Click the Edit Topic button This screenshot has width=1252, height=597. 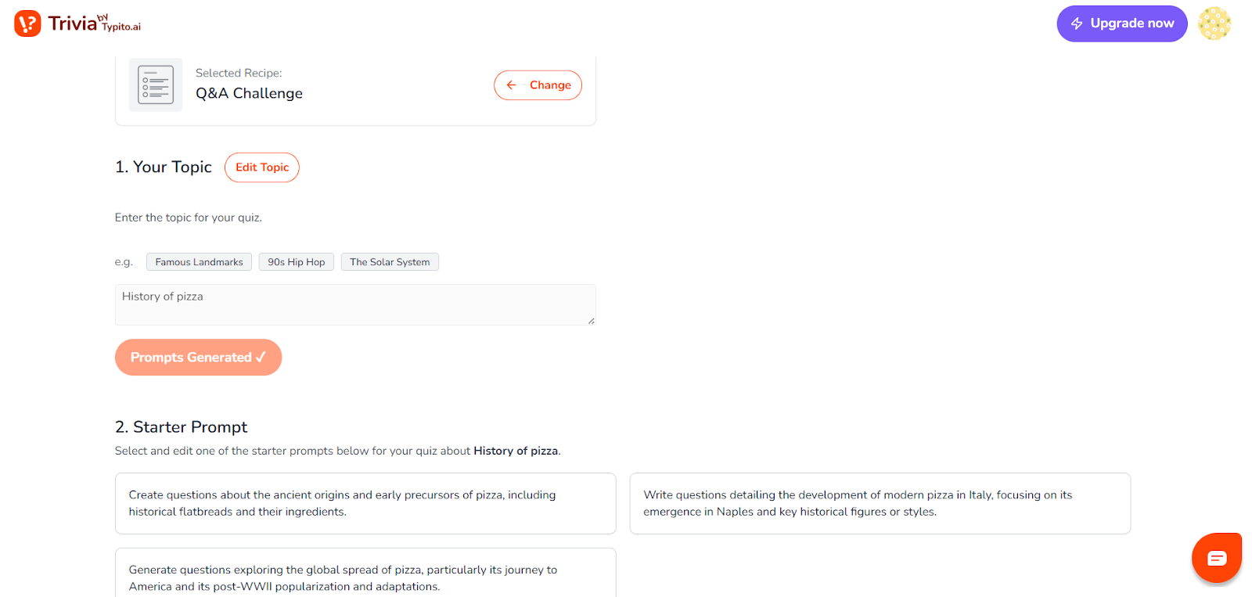coord(262,167)
